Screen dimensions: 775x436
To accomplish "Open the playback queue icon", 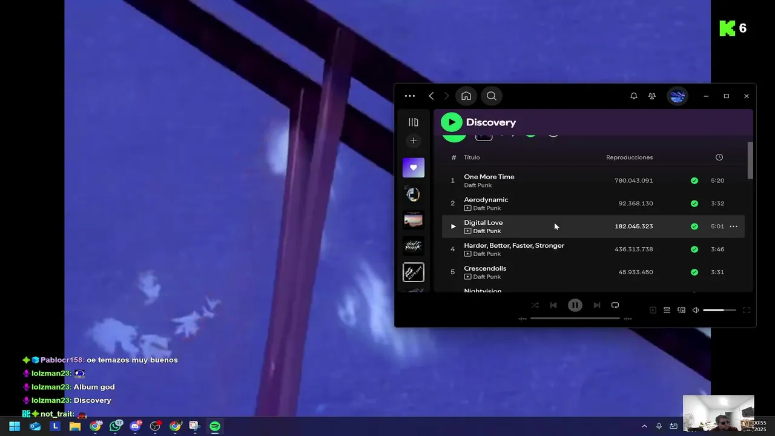I will pos(667,310).
